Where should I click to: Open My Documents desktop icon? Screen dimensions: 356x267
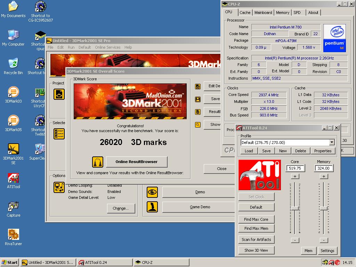(13, 9)
